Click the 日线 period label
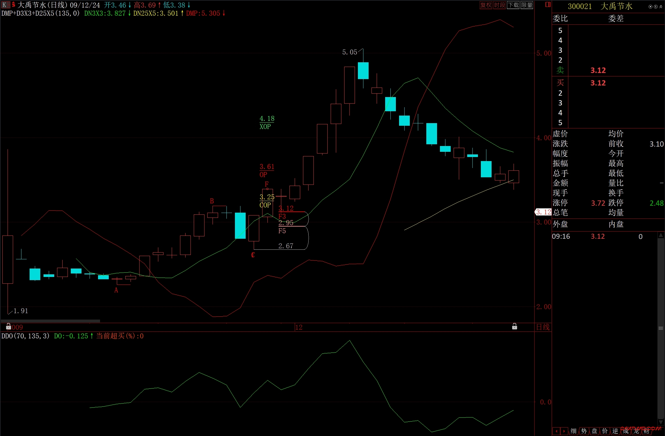The image size is (665, 436). tap(543, 327)
